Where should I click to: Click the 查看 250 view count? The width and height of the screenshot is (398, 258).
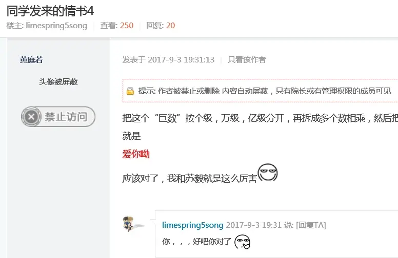117,26
